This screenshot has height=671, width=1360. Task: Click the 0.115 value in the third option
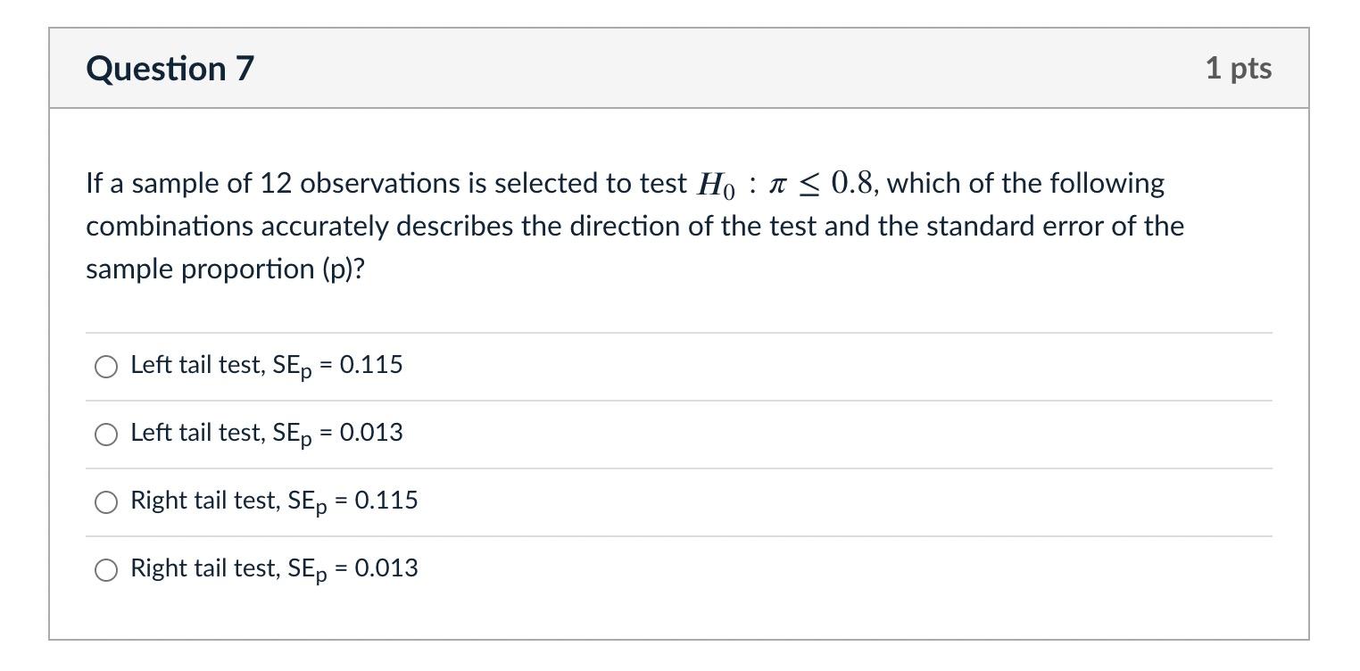pos(386,500)
